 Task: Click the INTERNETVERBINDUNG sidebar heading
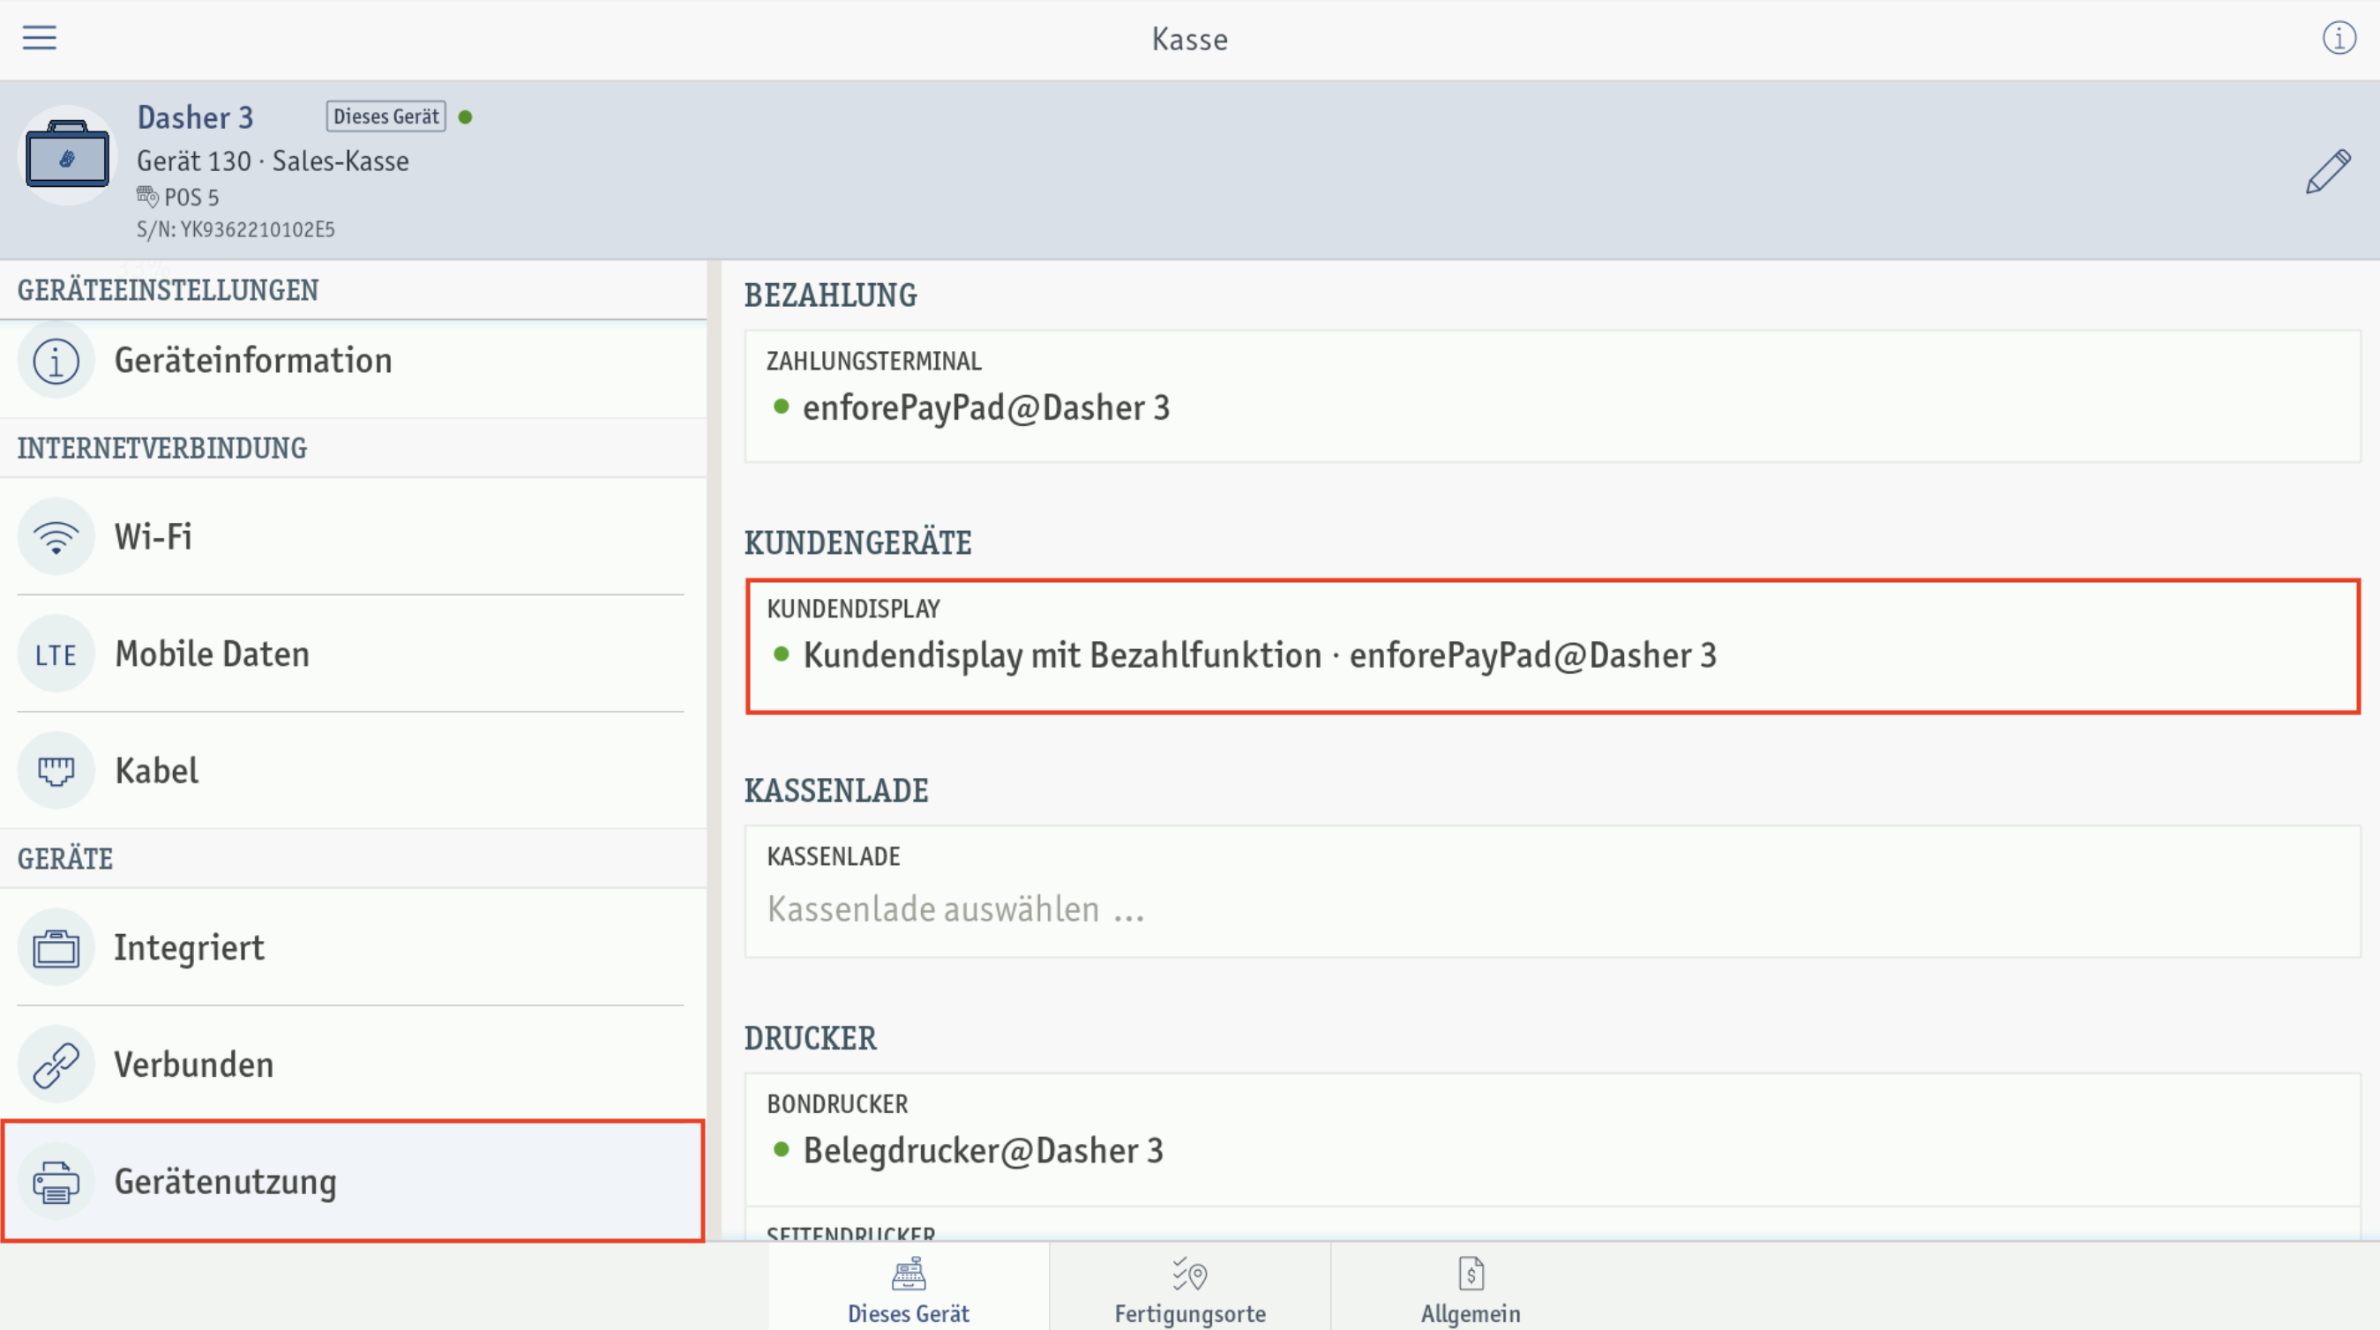coord(162,448)
